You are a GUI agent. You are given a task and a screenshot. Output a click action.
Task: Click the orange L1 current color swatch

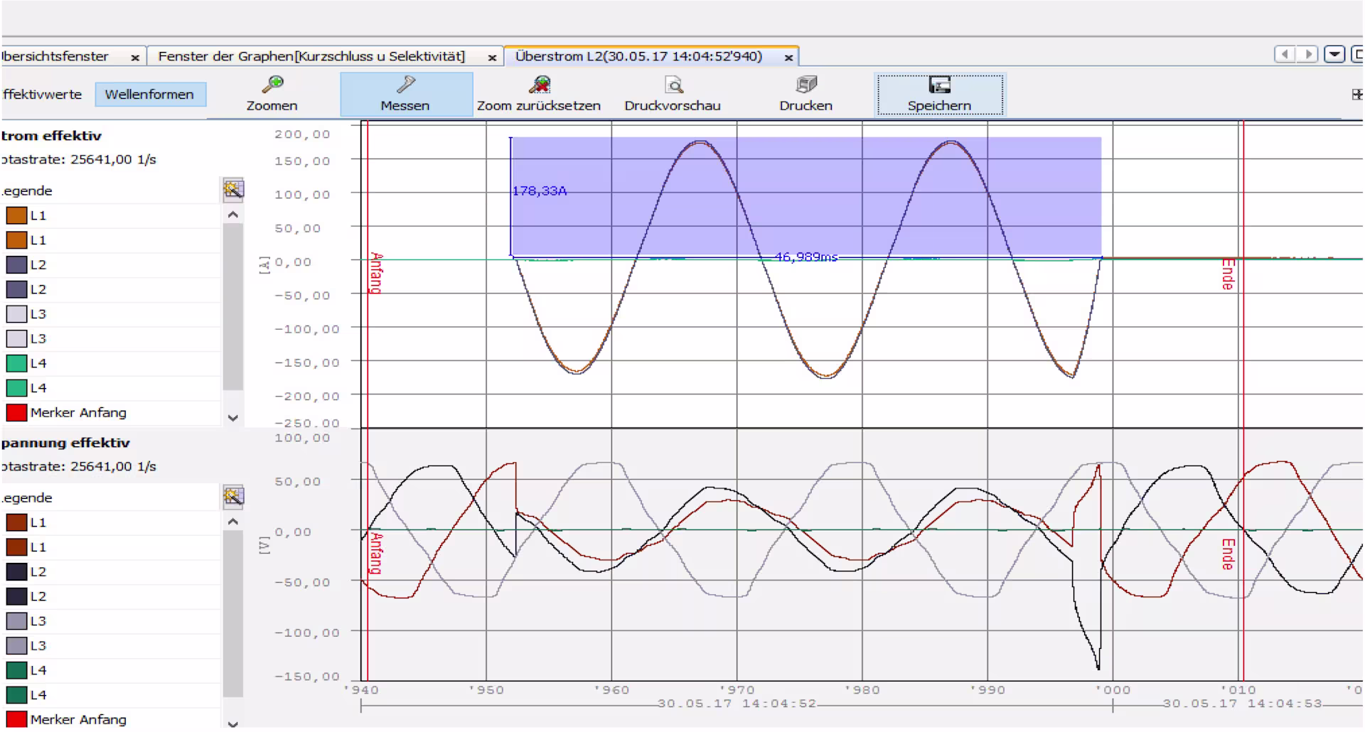(x=16, y=215)
